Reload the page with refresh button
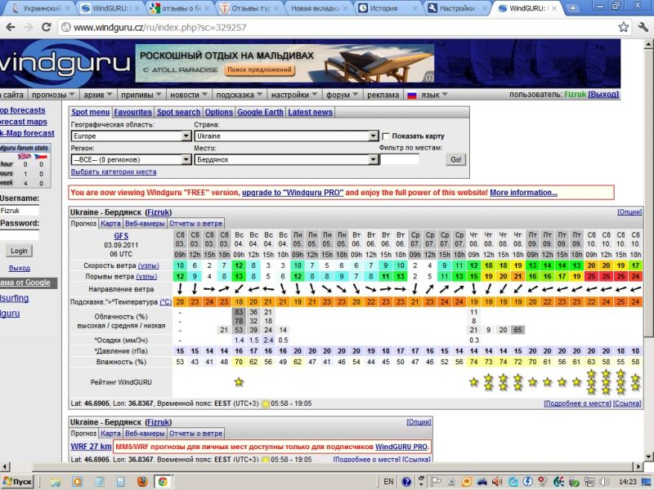 pyautogui.click(x=47, y=27)
